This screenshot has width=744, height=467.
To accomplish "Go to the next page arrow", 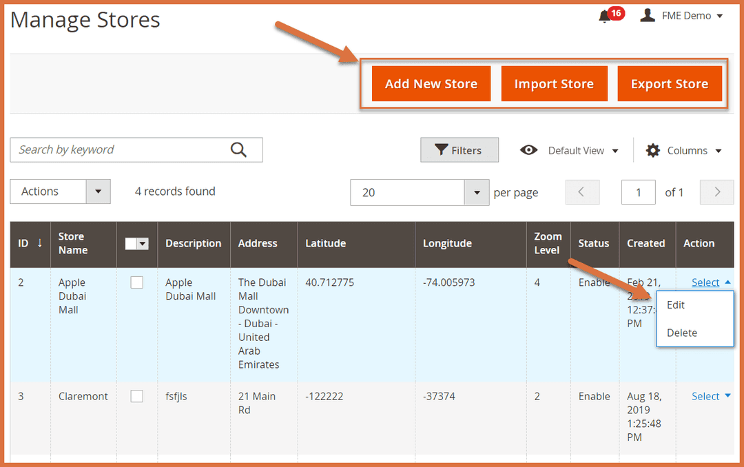I will [x=716, y=192].
